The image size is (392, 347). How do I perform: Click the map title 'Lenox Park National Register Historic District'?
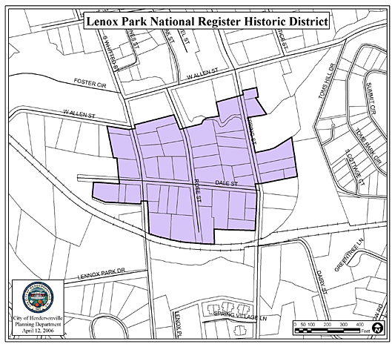[207, 21]
